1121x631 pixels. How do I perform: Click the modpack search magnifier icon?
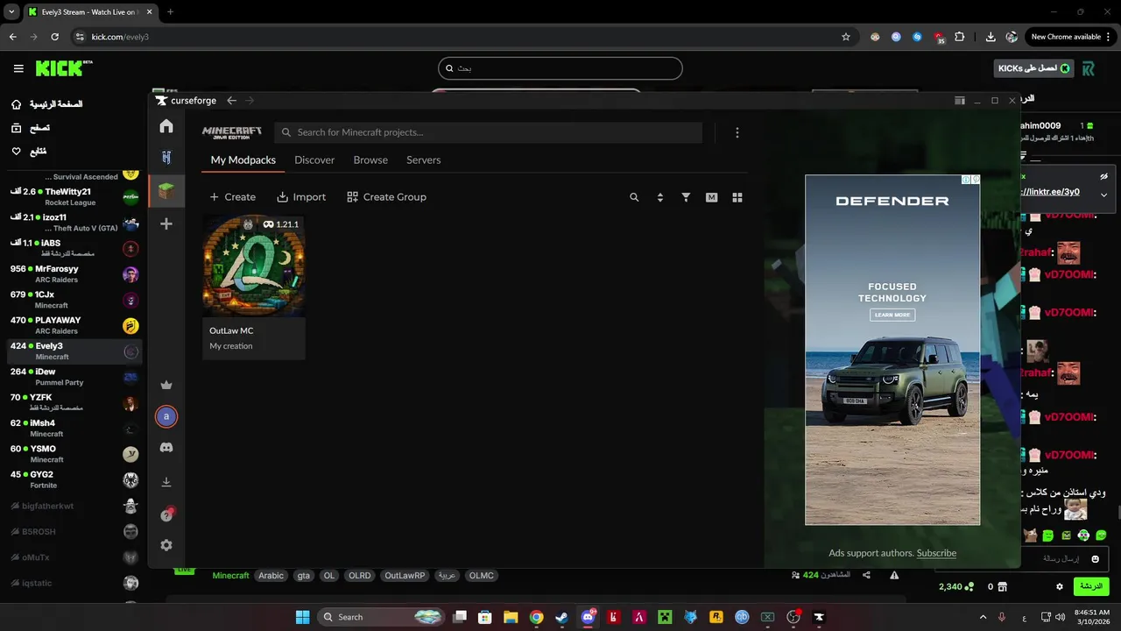(x=634, y=197)
